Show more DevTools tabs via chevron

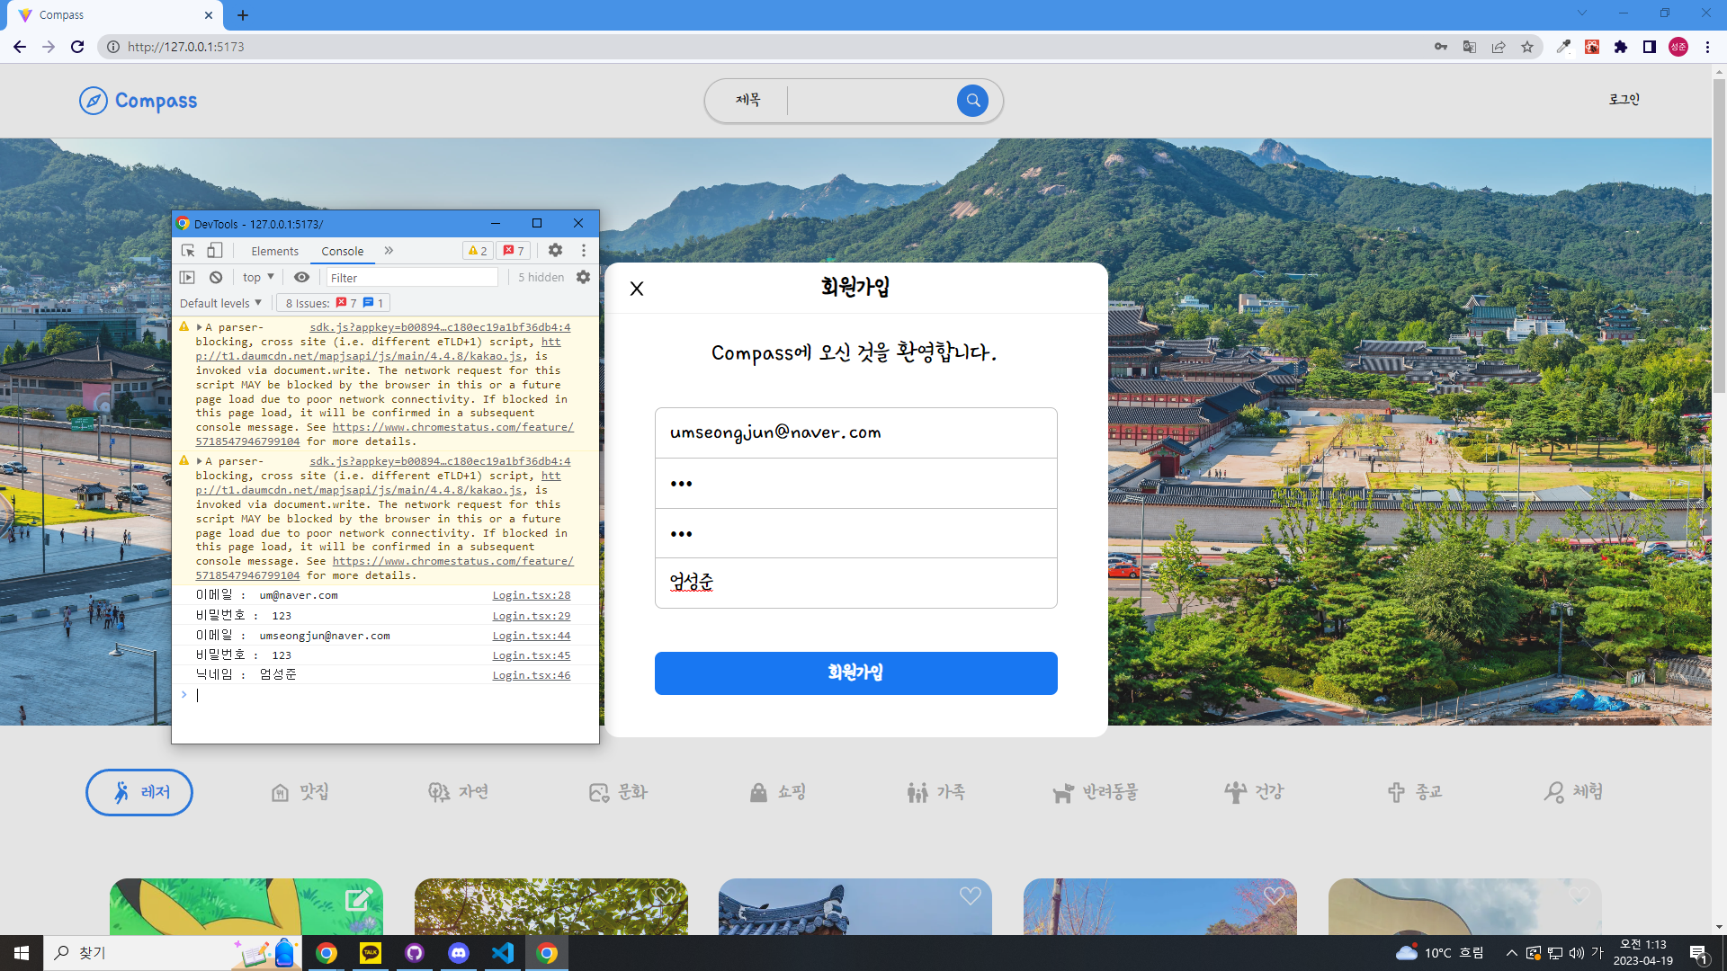coord(389,251)
